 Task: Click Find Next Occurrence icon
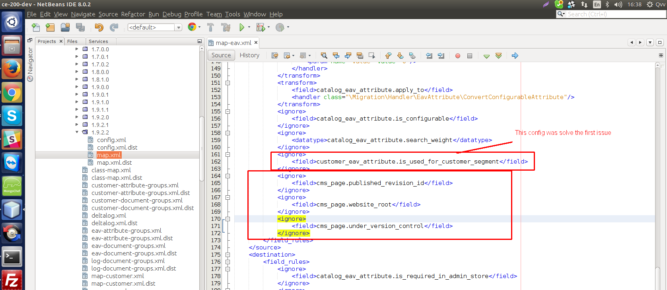click(348, 56)
